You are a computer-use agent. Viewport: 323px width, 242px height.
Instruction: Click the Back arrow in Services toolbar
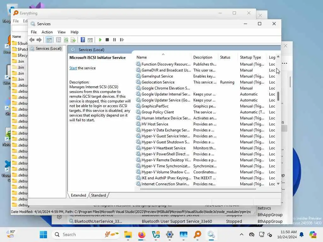pyautogui.click(x=32, y=40)
